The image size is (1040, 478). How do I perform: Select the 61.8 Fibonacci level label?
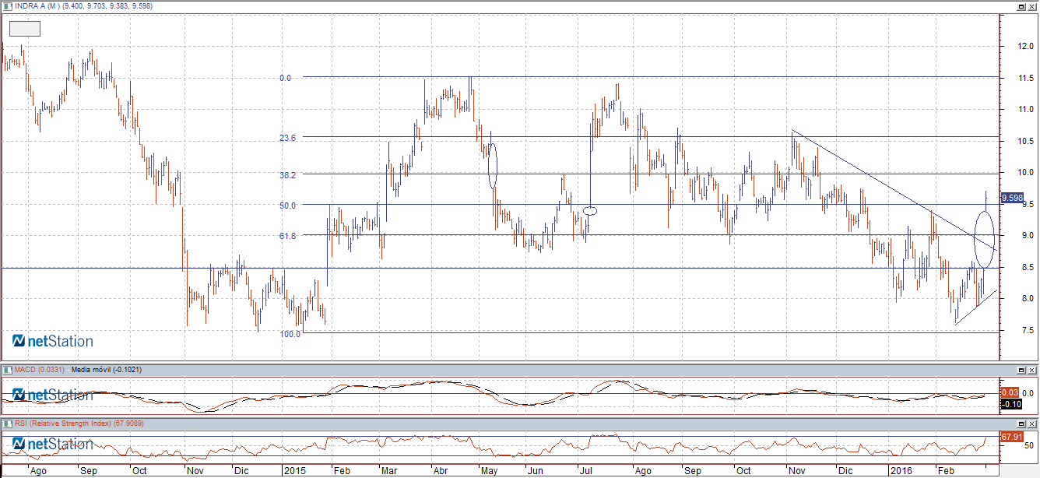click(x=290, y=235)
